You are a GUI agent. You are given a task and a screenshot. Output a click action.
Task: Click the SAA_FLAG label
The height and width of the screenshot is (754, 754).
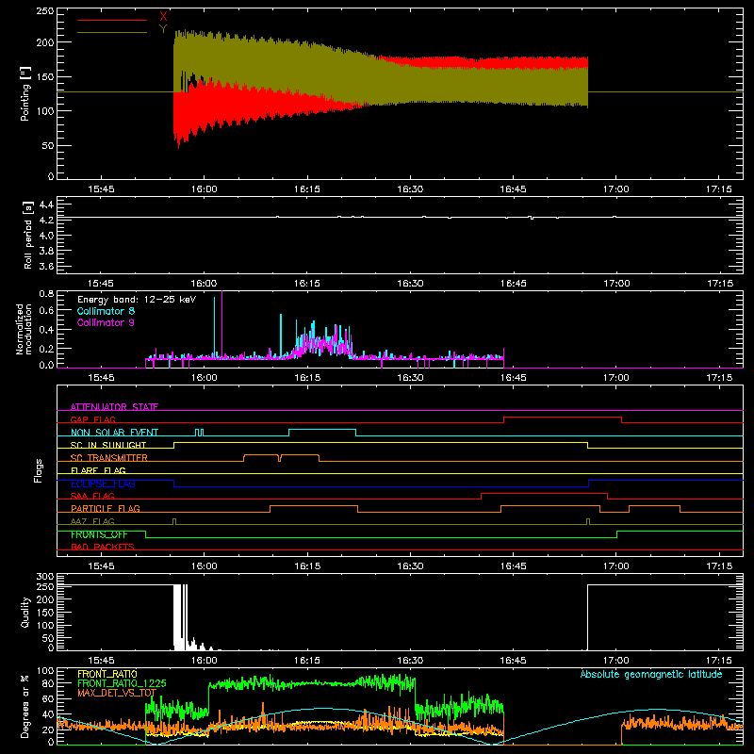point(92,497)
